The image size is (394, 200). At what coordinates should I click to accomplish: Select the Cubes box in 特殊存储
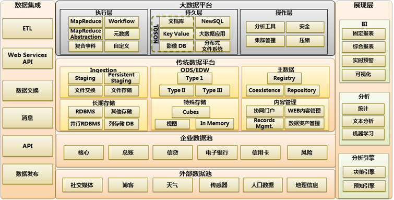(190, 112)
